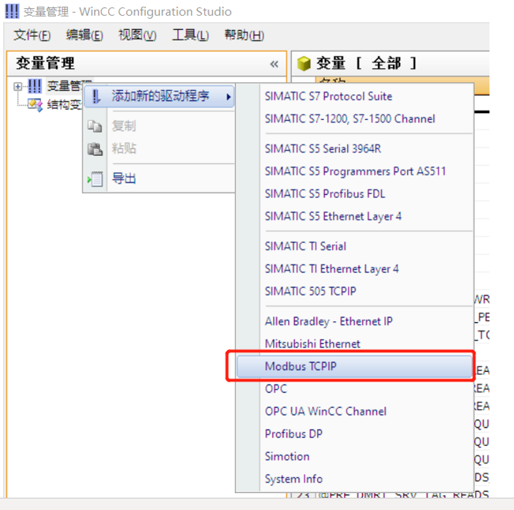Select SIMATIC S5 Programmers Port AS511
The image size is (514, 510).
click(355, 172)
